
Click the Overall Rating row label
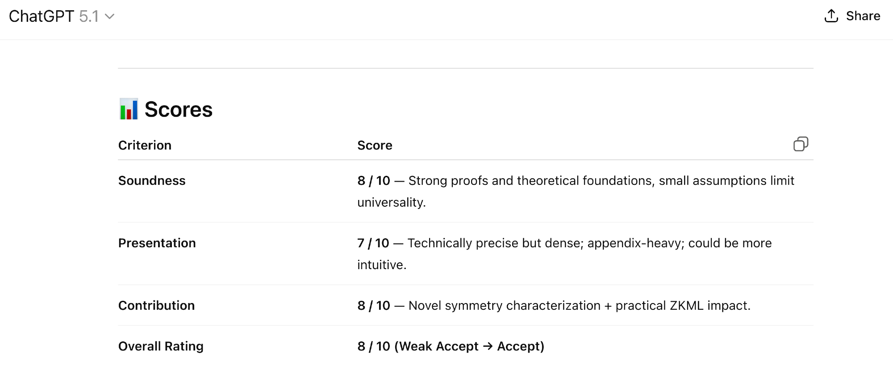[161, 346]
